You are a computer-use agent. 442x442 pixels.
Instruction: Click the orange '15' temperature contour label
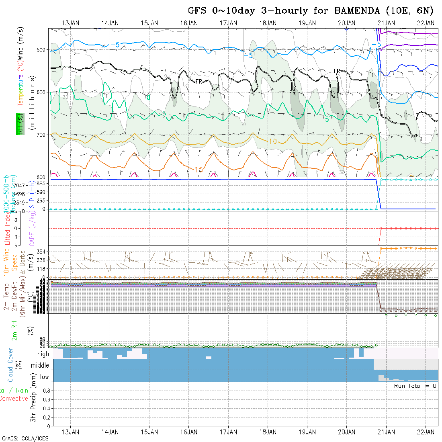click(x=198, y=169)
